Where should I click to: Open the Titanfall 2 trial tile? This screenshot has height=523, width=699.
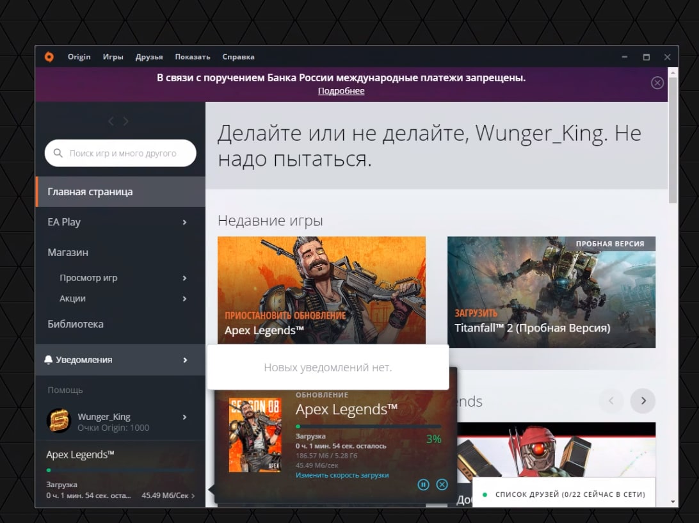pyautogui.click(x=551, y=292)
